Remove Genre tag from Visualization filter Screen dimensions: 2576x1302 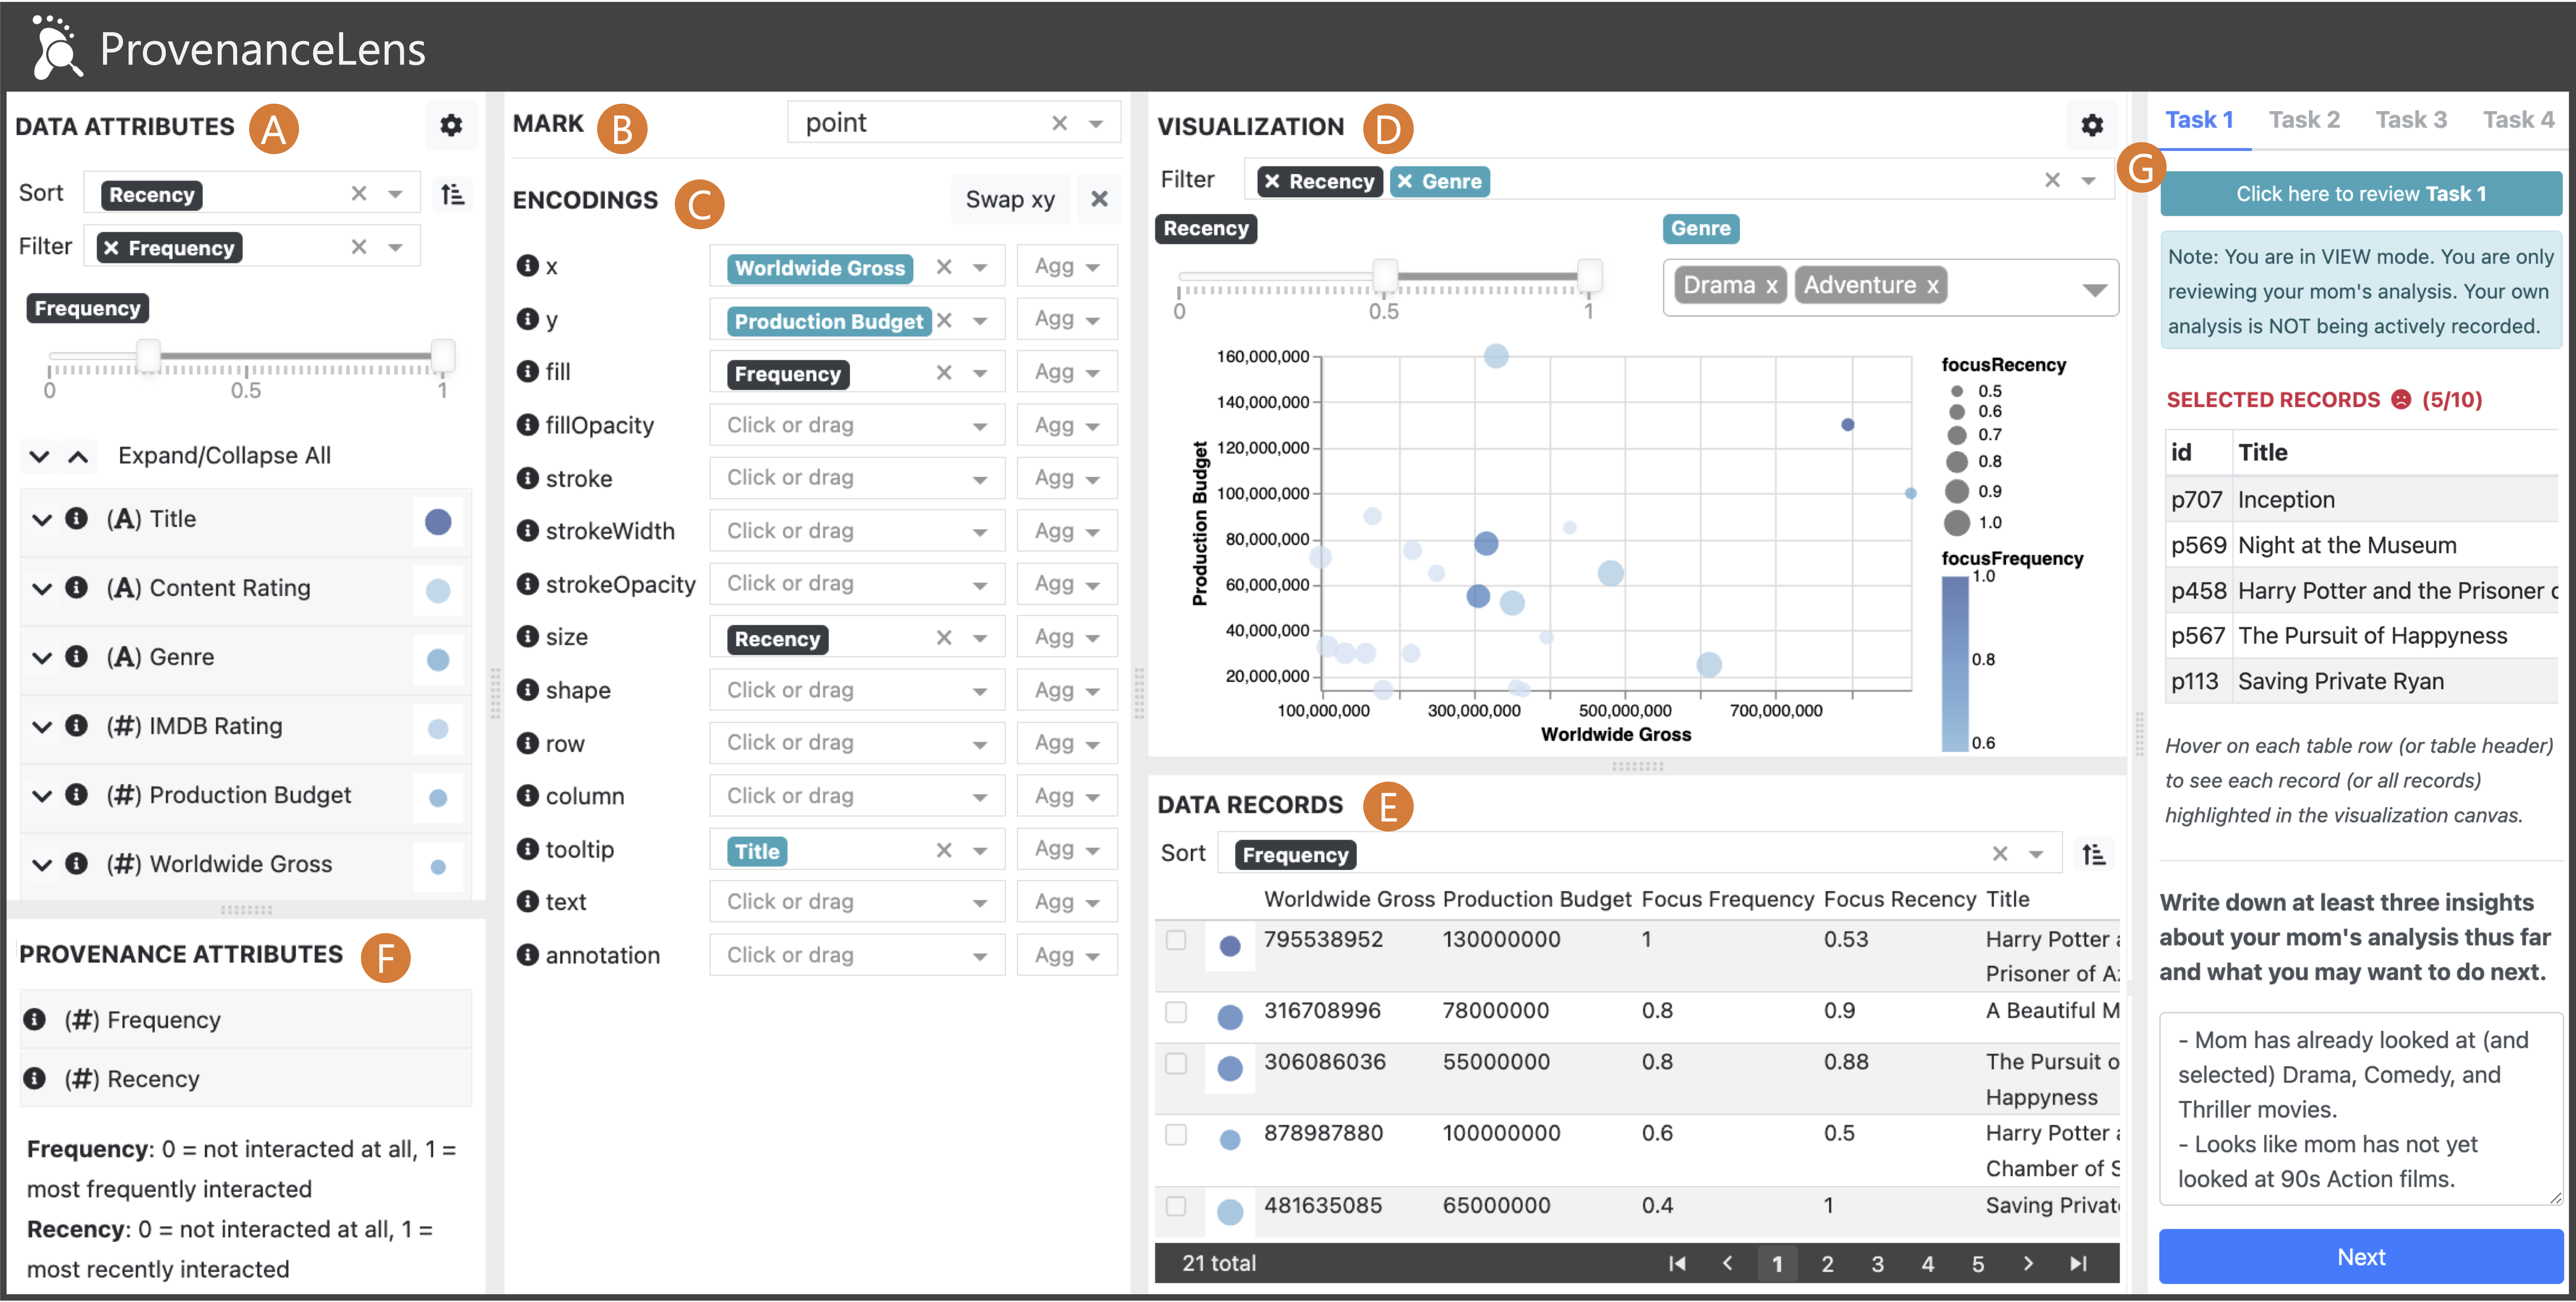(x=1405, y=181)
